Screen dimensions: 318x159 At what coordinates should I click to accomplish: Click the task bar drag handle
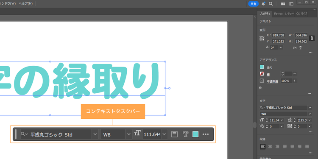16,134
